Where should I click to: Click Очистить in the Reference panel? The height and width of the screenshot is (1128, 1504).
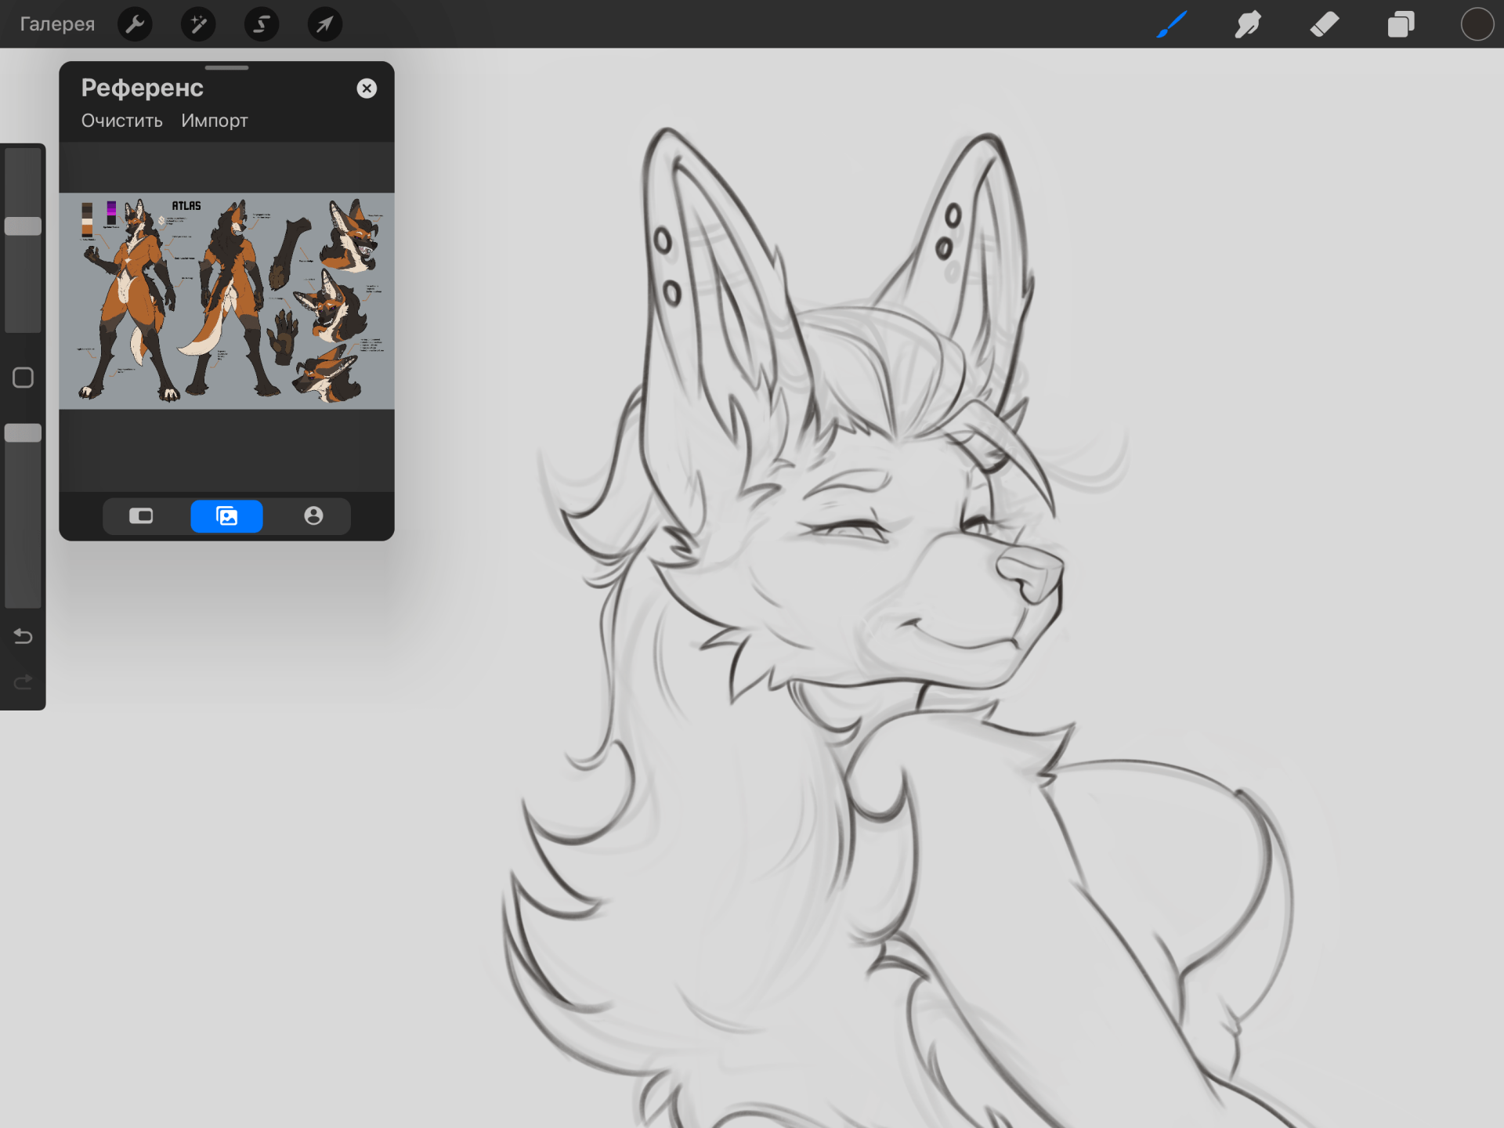coord(122,121)
